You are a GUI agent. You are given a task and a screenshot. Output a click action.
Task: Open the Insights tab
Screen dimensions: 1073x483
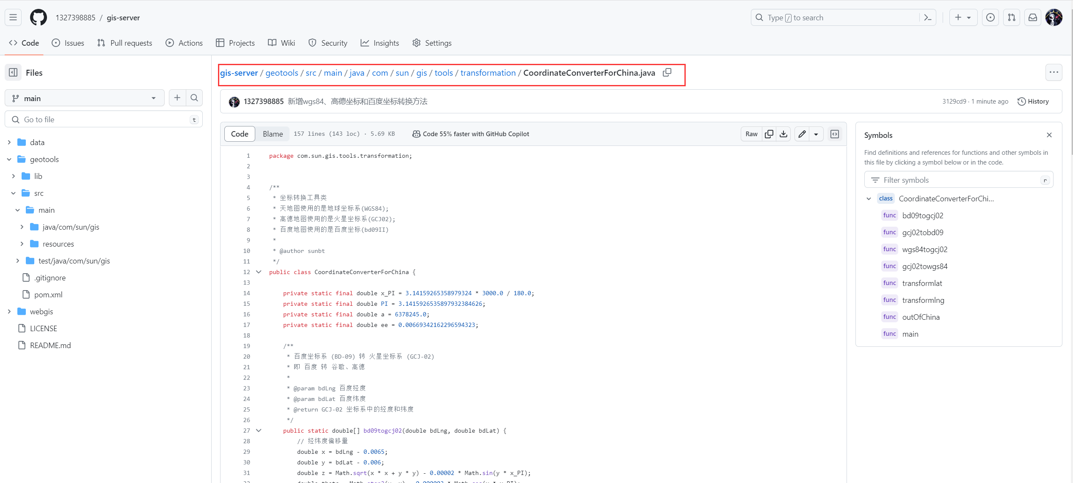[x=380, y=43]
